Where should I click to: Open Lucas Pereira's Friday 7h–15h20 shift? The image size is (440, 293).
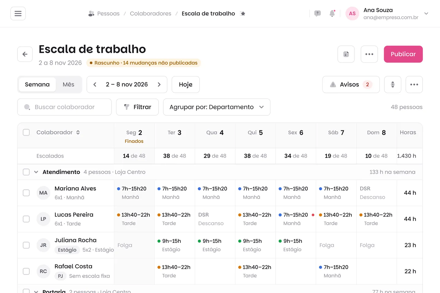[x=296, y=219]
